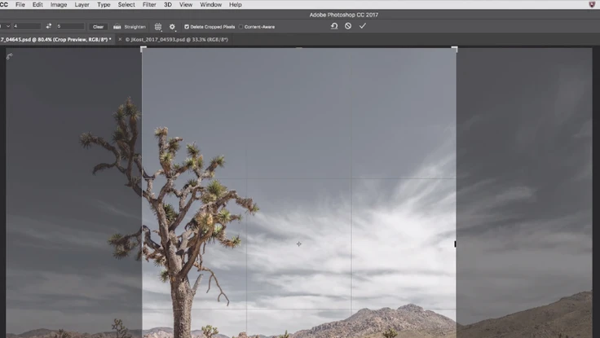Screen dimensions: 600x338
Task: Commit the crop with the checkmark
Action: tap(363, 25)
